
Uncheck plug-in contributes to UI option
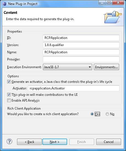(x=9, y=95)
